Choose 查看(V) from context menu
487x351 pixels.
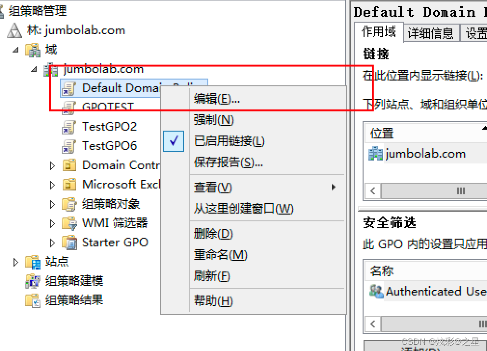(x=254, y=187)
